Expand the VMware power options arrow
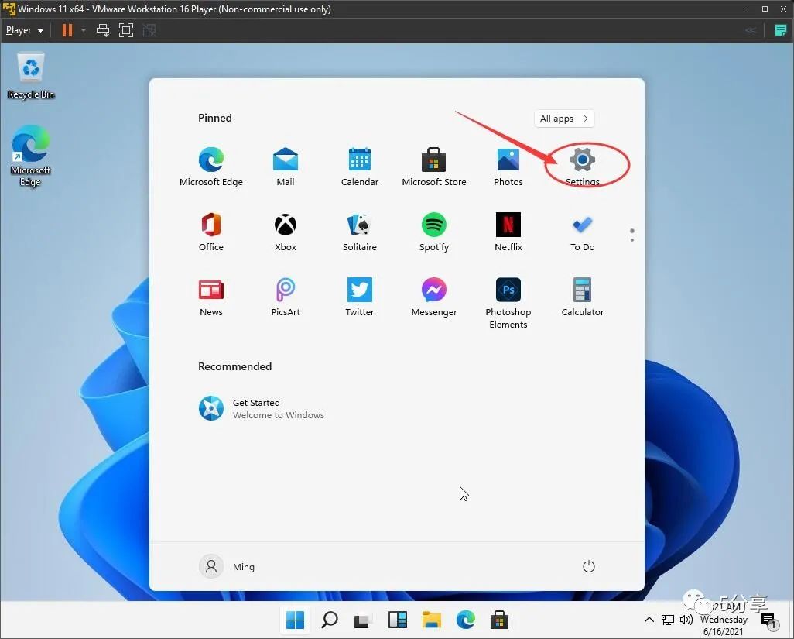This screenshot has height=639, width=794. [x=84, y=30]
